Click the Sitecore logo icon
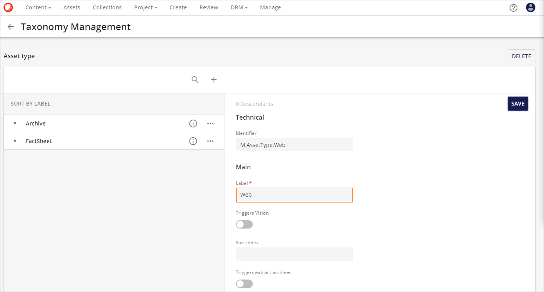The width and height of the screenshot is (544, 292). [8, 7]
